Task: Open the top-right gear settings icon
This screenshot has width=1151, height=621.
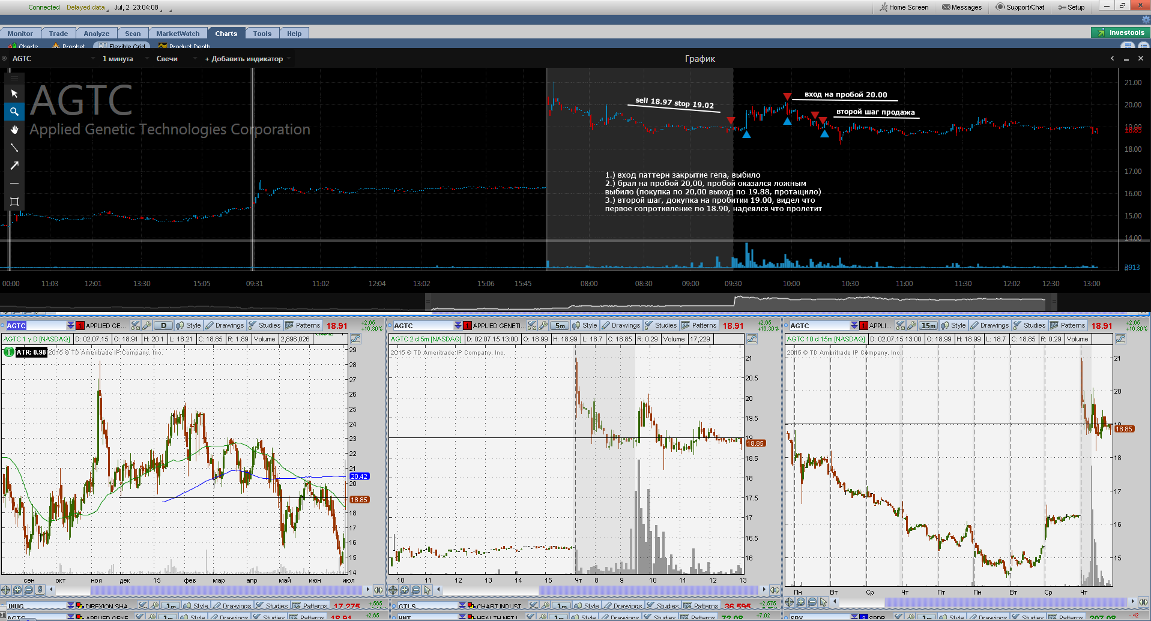Action: click(x=1146, y=20)
